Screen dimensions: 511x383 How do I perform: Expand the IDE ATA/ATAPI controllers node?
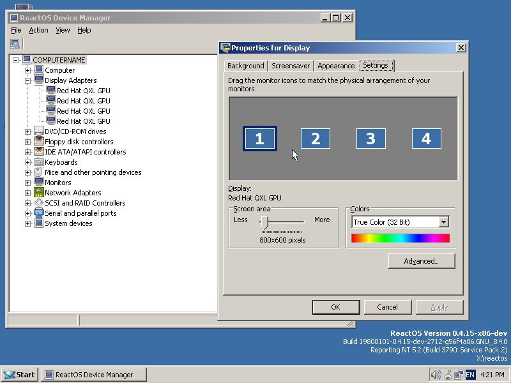[27, 152]
